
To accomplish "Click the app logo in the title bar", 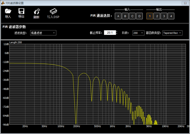I will click(3, 3).
